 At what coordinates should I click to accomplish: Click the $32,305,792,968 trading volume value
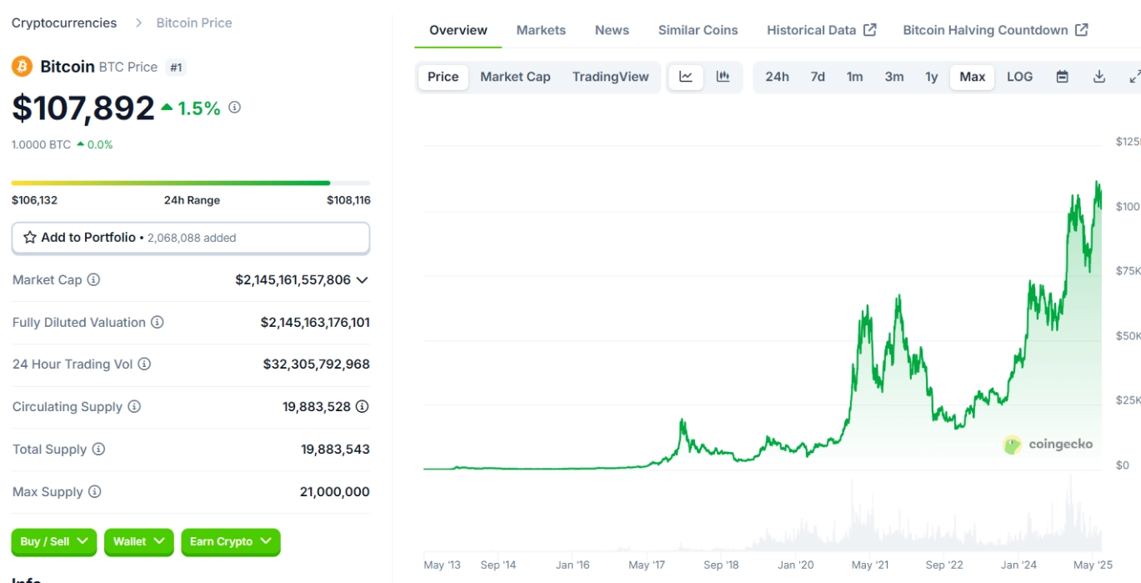pyautogui.click(x=317, y=364)
